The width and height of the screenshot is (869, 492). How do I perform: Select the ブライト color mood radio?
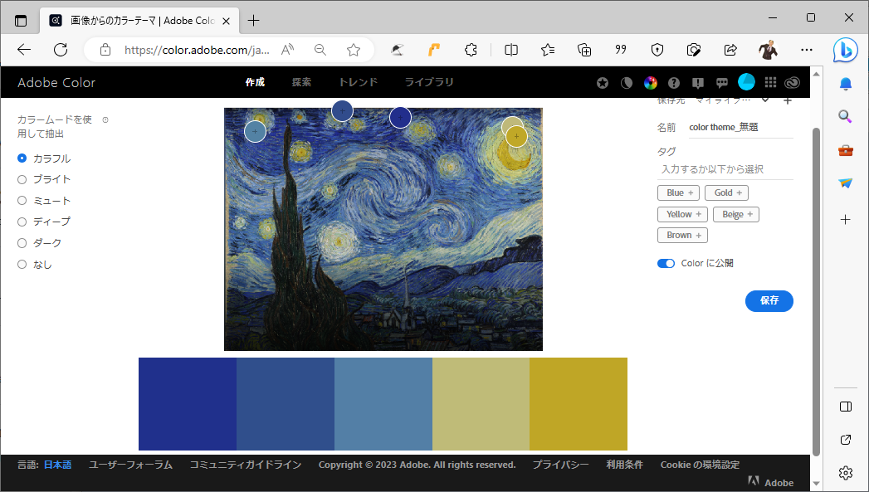click(21, 178)
